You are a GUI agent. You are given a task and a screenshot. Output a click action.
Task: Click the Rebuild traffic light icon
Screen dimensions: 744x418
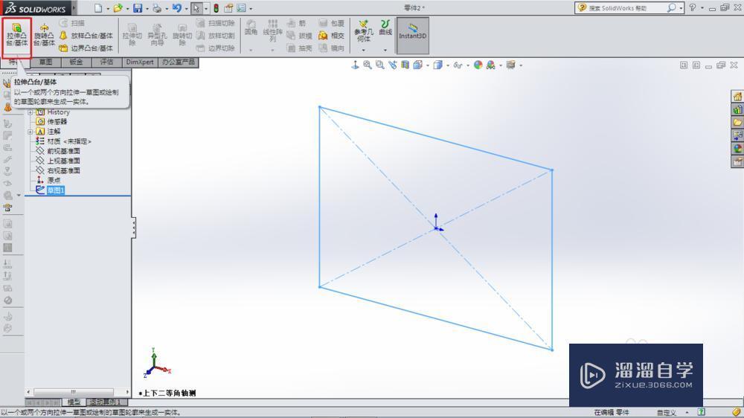click(x=216, y=8)
